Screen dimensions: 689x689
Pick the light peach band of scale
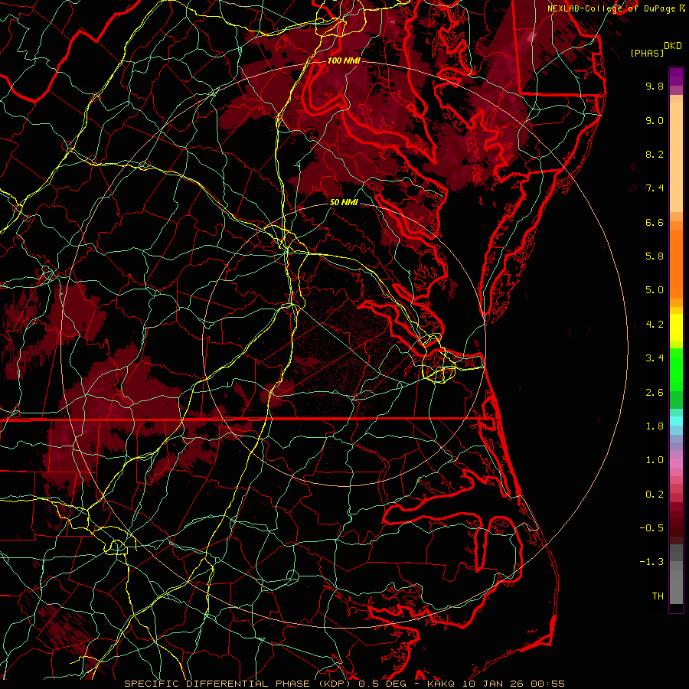pyautogui.click(x=676, y=157)
